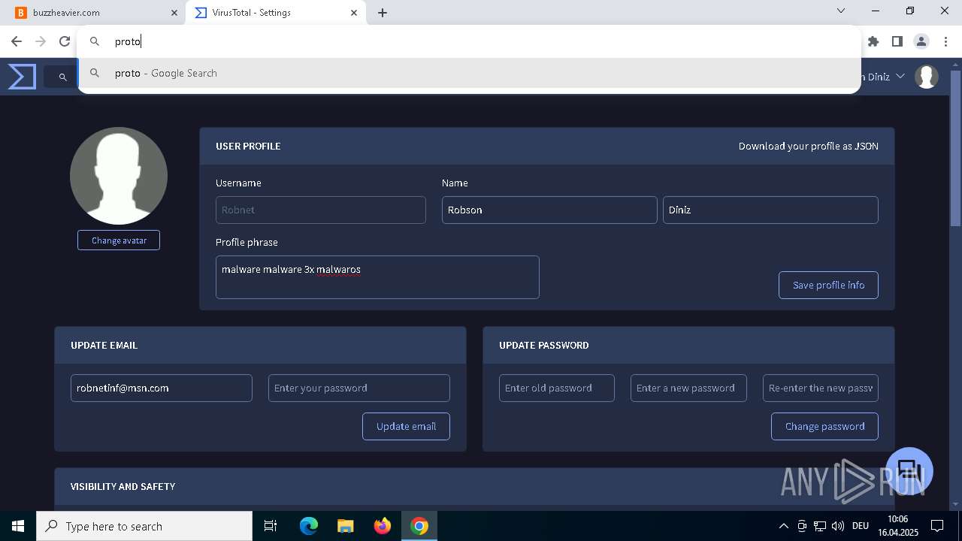Click the Update email button
This screenshot has height=541, width=962.
tap(406, 426)
